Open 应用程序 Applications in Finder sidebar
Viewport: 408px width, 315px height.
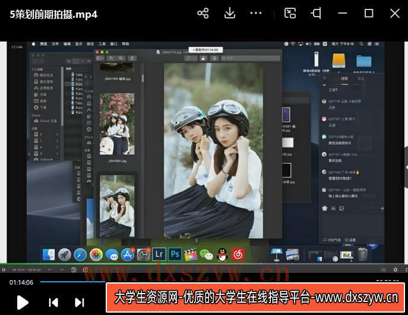(43, 88)
